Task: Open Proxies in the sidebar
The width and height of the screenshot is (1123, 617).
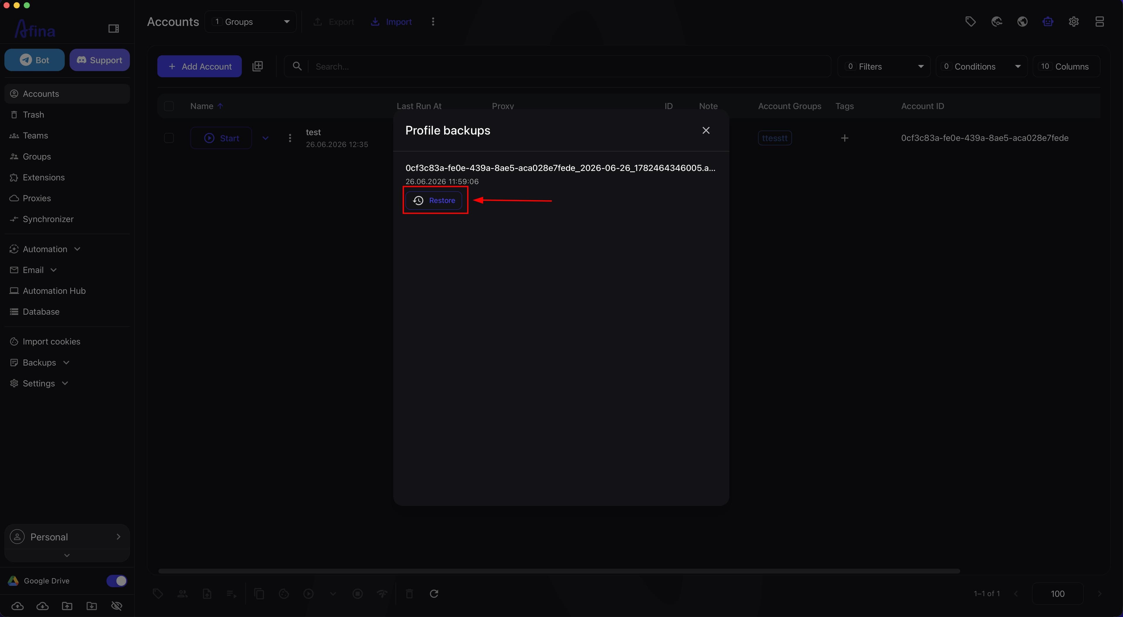Action: click(x=67, y=198)
